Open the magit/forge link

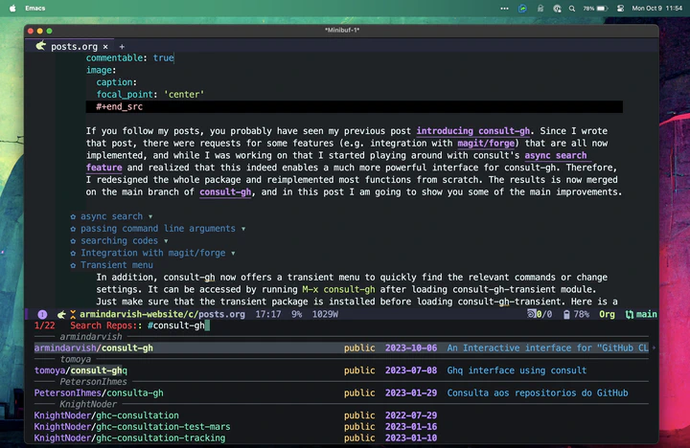pyautogui.click(x=486, y=144)
